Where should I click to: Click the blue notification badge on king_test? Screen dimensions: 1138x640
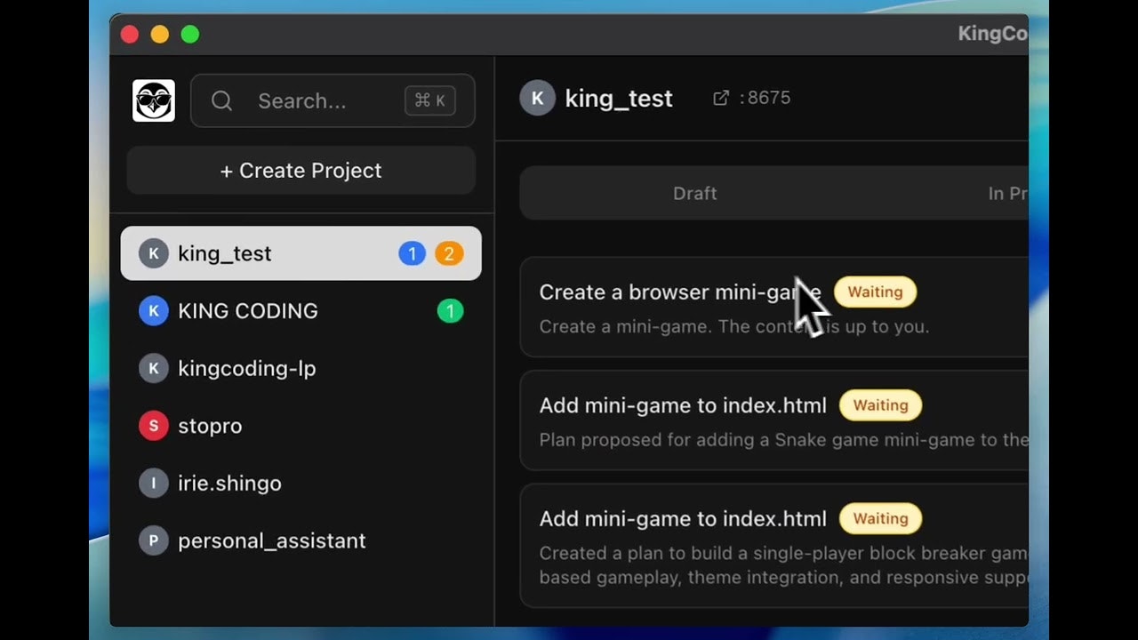coord(412,253)
